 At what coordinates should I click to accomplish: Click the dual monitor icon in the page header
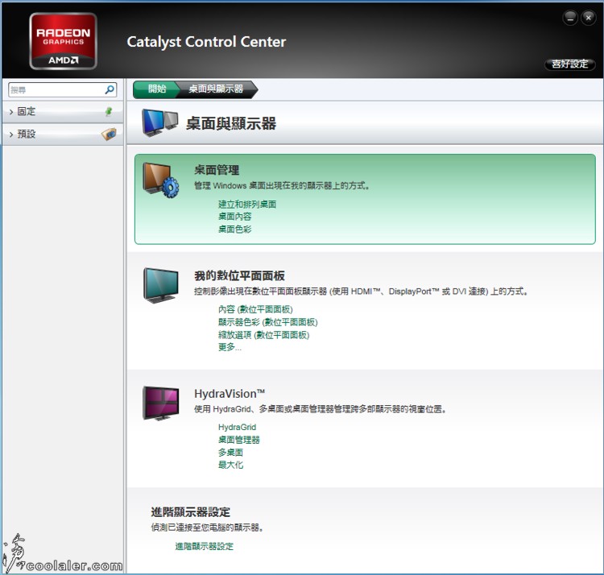[160, 123]
